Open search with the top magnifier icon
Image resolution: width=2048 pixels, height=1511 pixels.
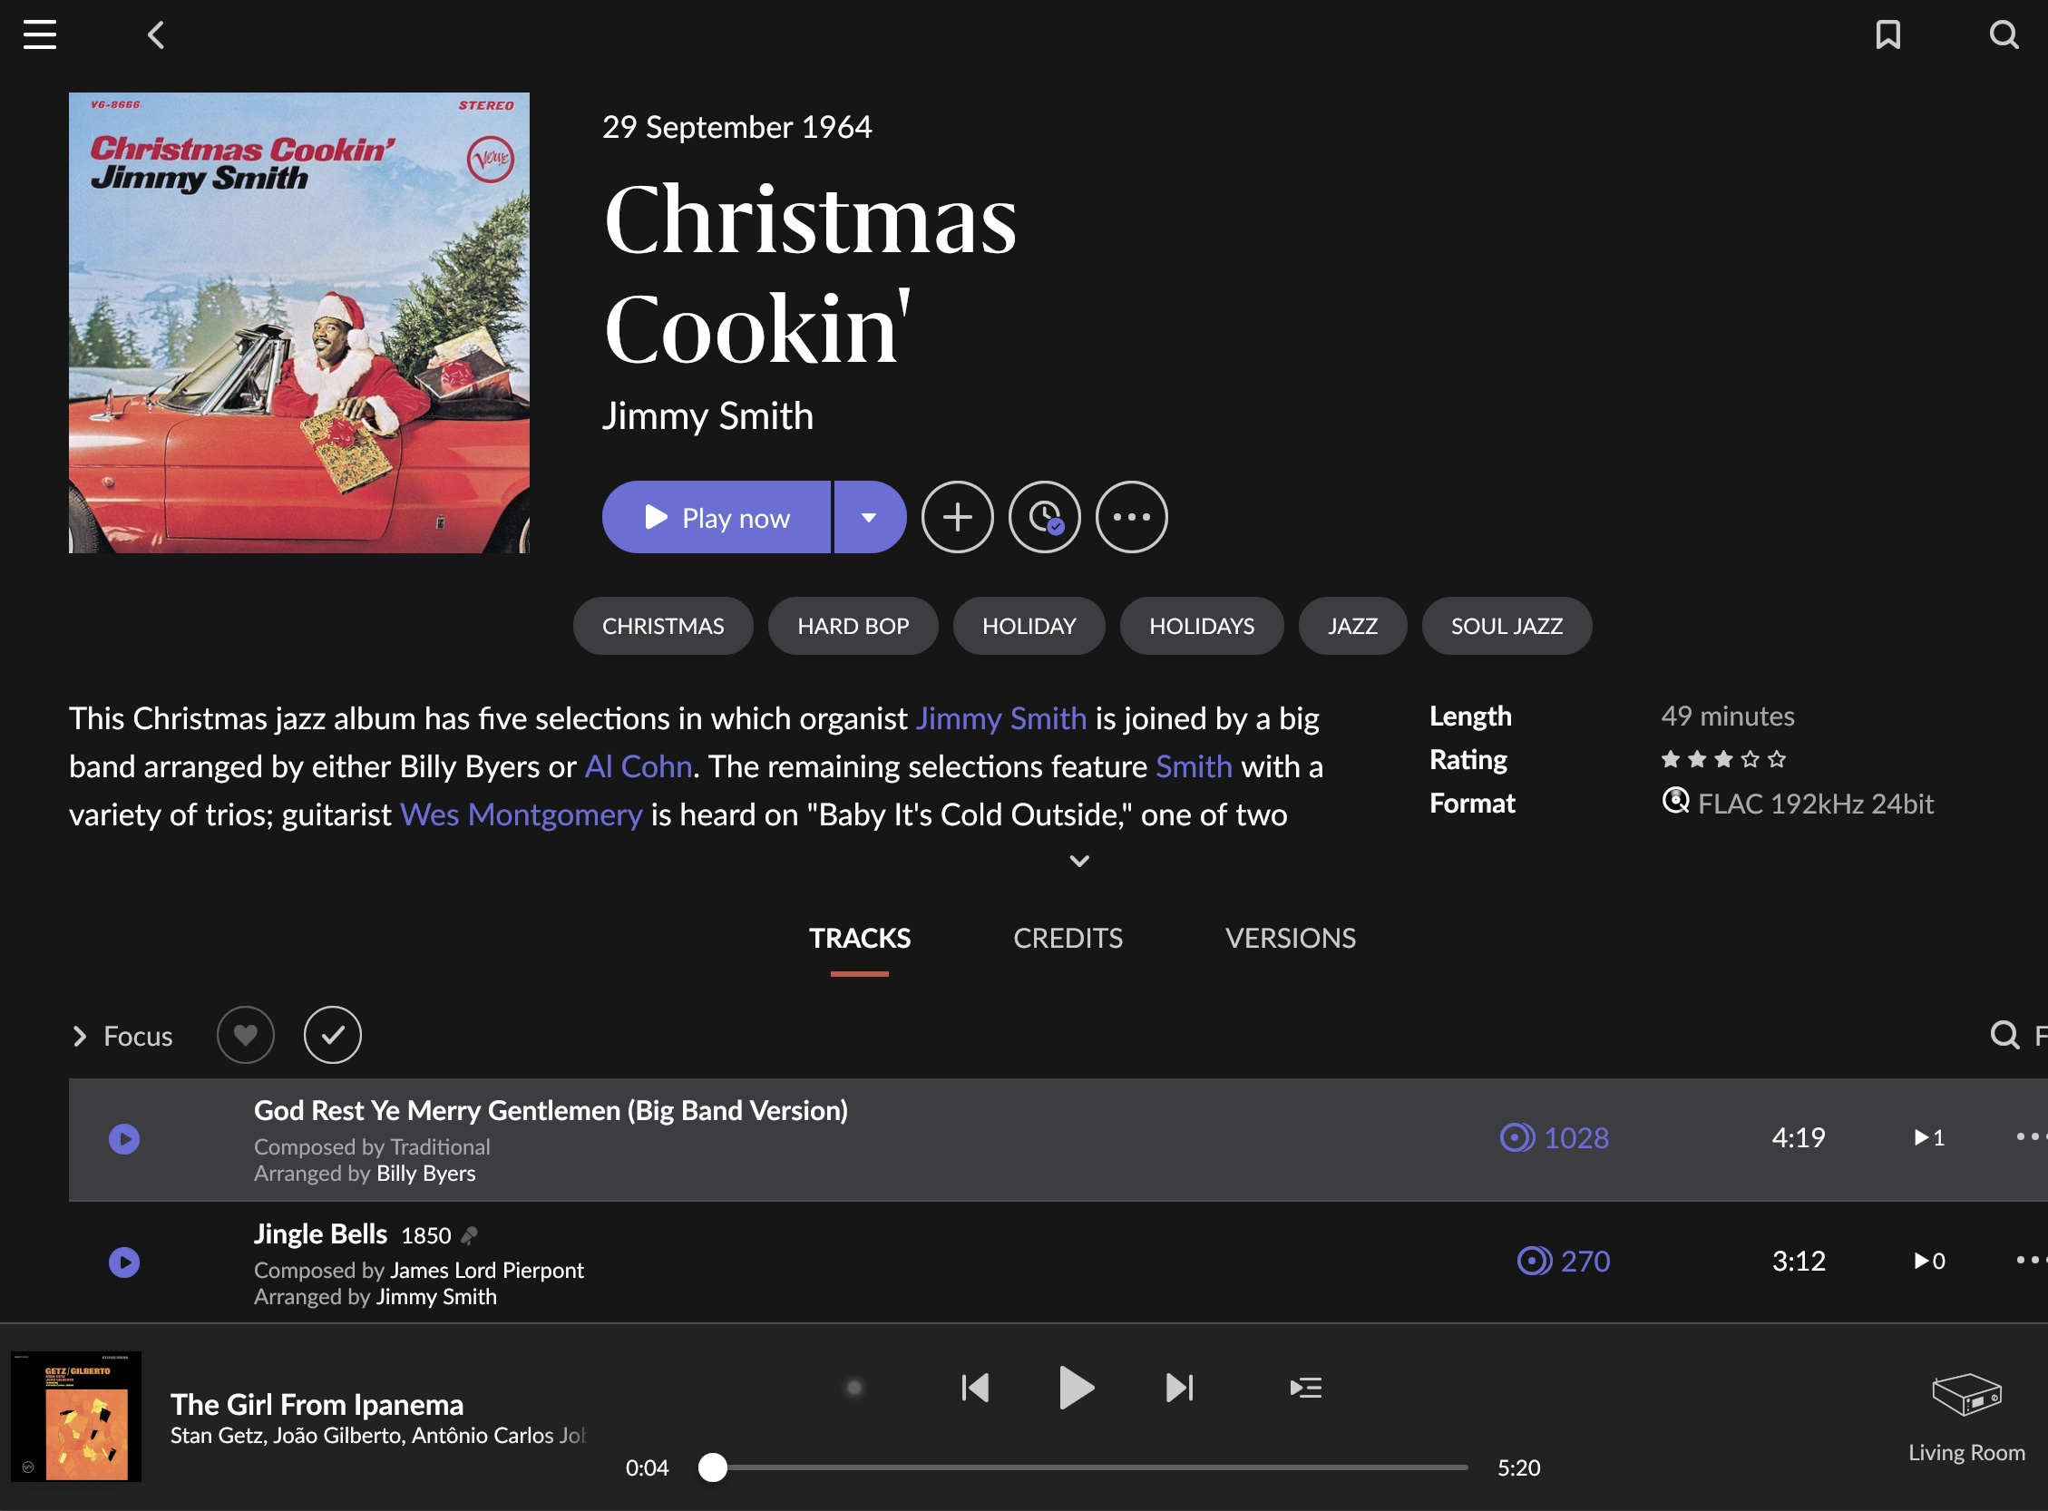(x=2004, y=34)
